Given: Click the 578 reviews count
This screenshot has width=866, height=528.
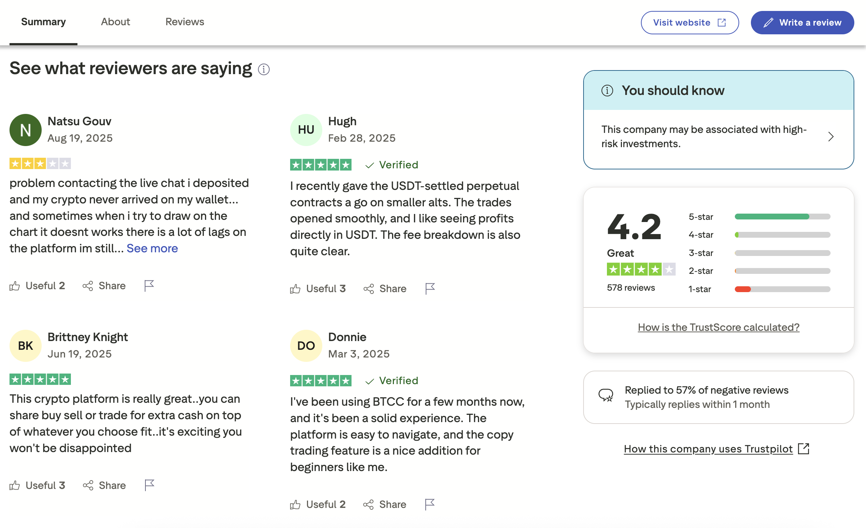Looking at the screenshot, I should 631,288.
